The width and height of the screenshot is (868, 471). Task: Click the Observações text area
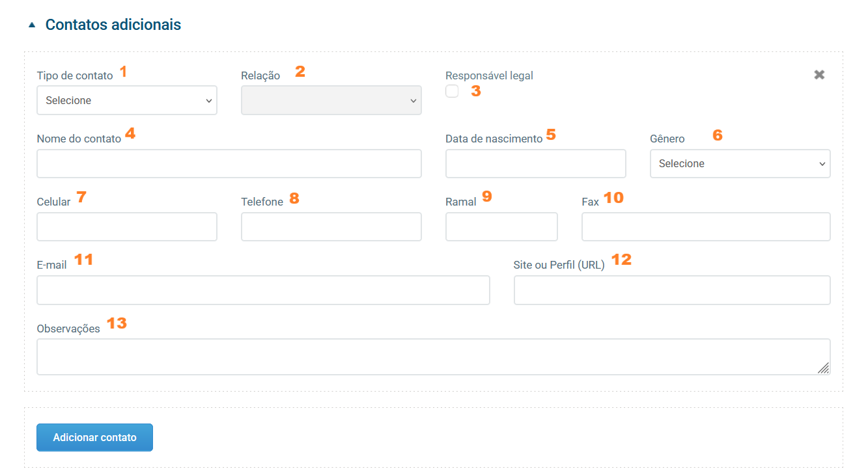(434, 357)
